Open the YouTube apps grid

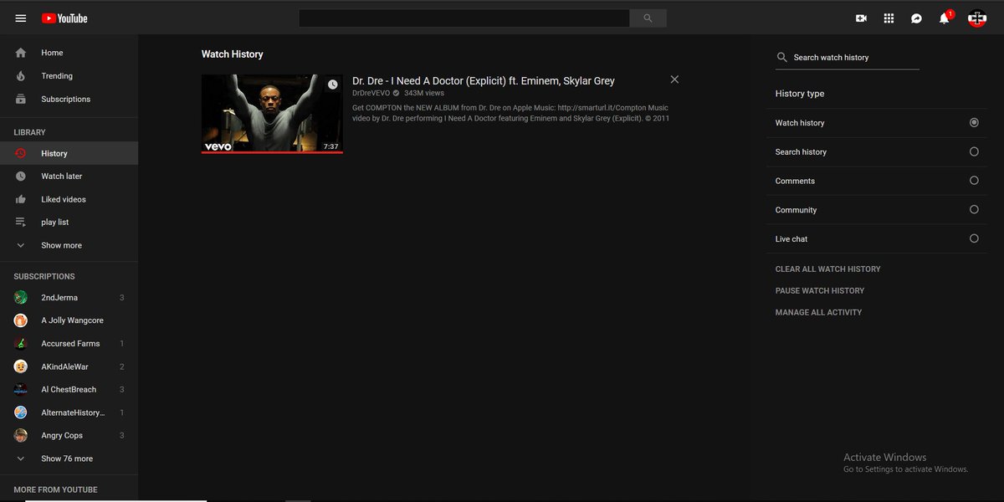pos(889,18)
